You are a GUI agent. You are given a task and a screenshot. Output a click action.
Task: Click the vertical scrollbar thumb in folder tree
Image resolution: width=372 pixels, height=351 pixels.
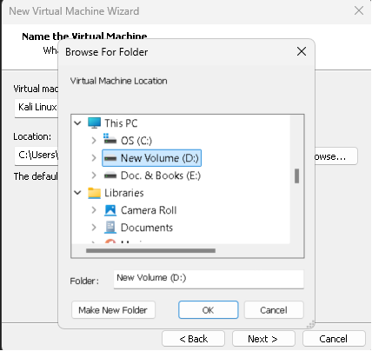[x=296, y=176]
